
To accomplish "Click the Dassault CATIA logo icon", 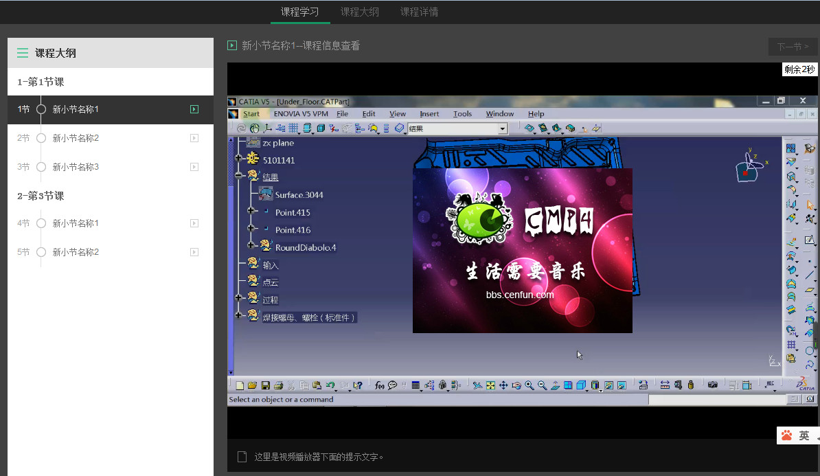I will click(x=804, y=385).
